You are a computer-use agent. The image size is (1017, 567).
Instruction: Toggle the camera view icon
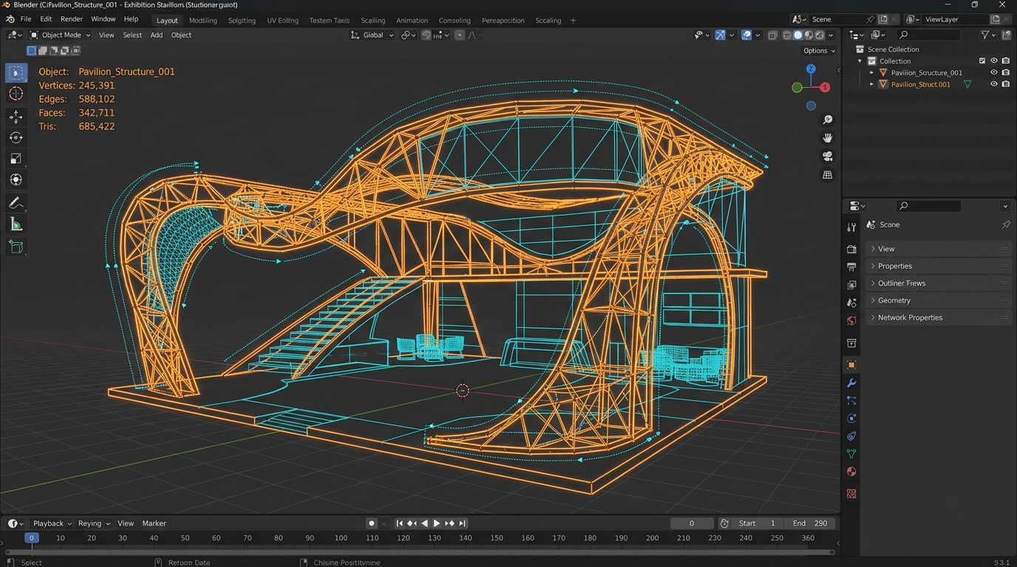828,157
